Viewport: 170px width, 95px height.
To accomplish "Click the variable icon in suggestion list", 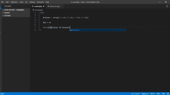I will [71, 30].
